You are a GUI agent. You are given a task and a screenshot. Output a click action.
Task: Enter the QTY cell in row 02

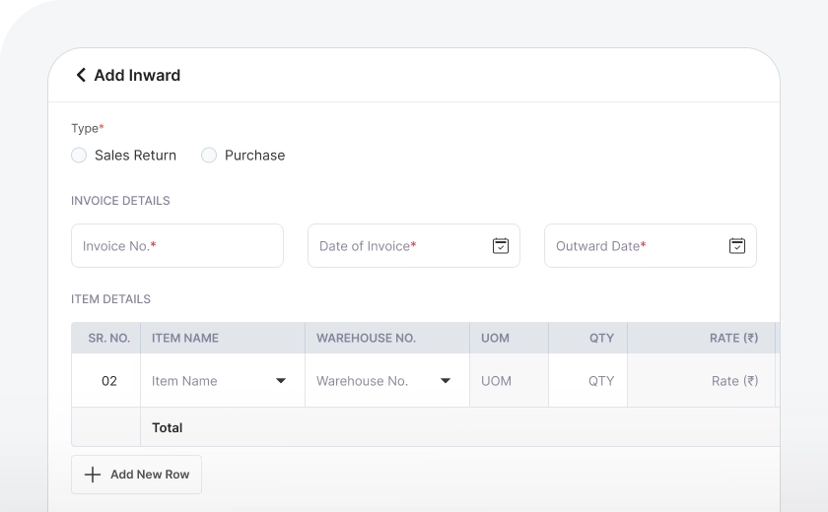tap(589, 381)
